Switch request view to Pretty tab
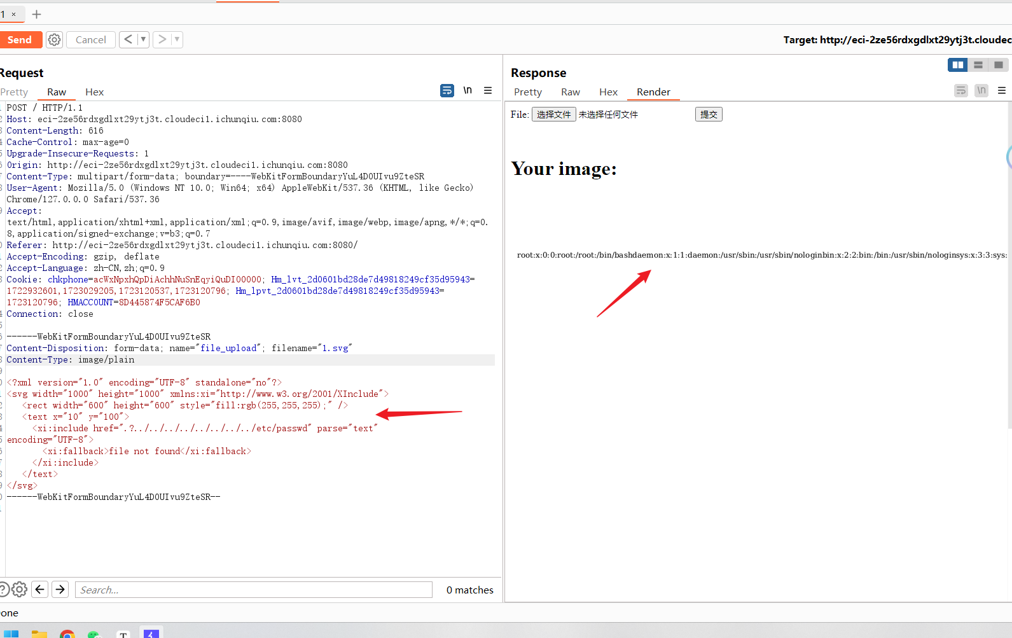The image size is (1012, 638). point(14,92)
